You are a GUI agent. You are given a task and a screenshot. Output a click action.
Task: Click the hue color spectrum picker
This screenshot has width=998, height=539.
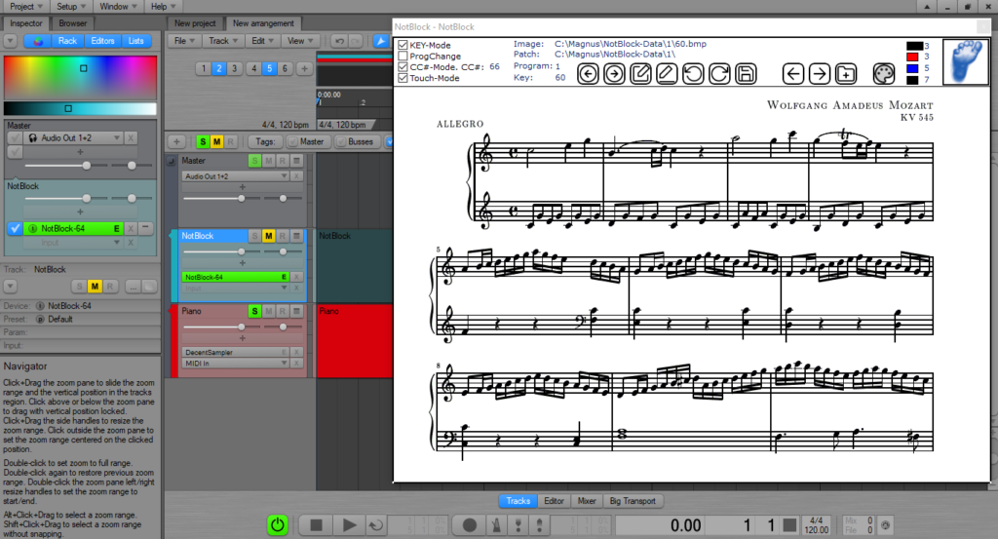80,78
